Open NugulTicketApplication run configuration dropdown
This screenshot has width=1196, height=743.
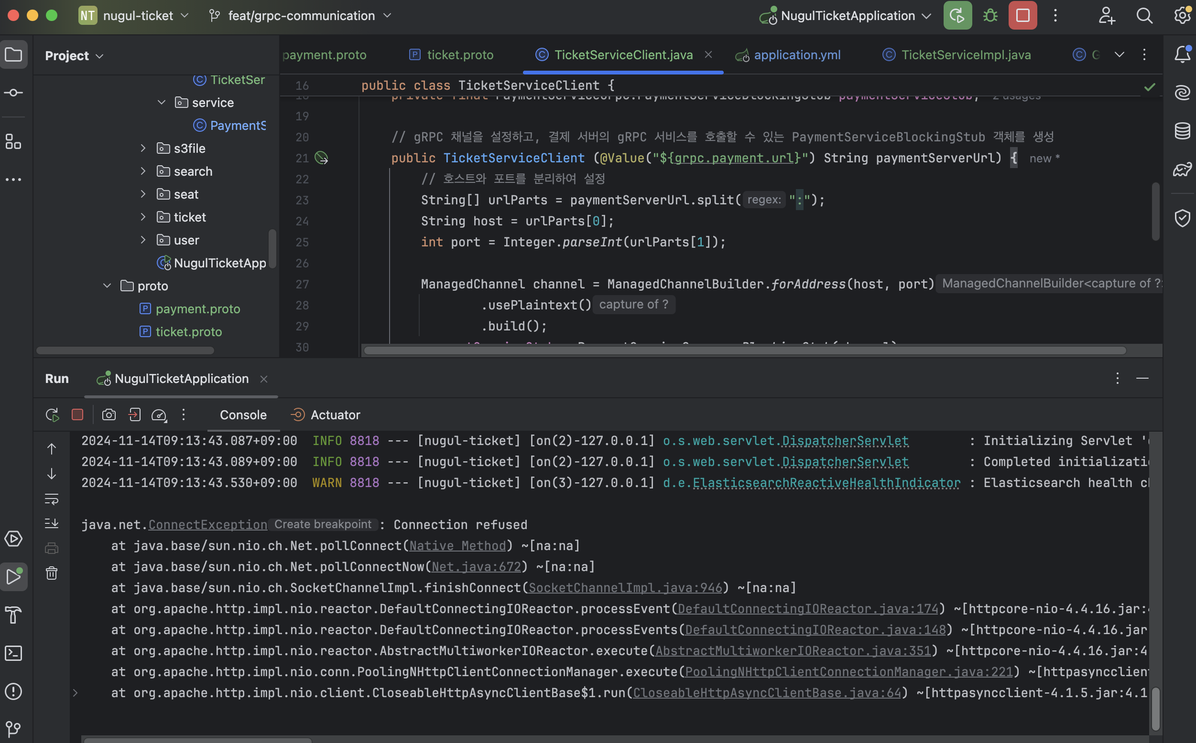[845, 16]
